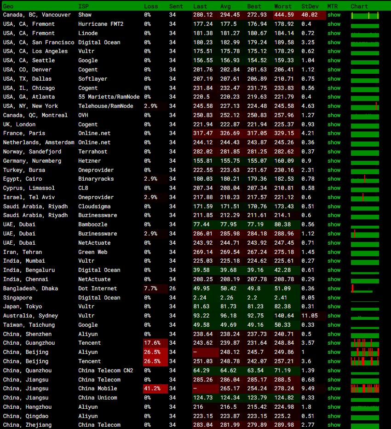Click the 41.2% loss cell

pos(155,388)
